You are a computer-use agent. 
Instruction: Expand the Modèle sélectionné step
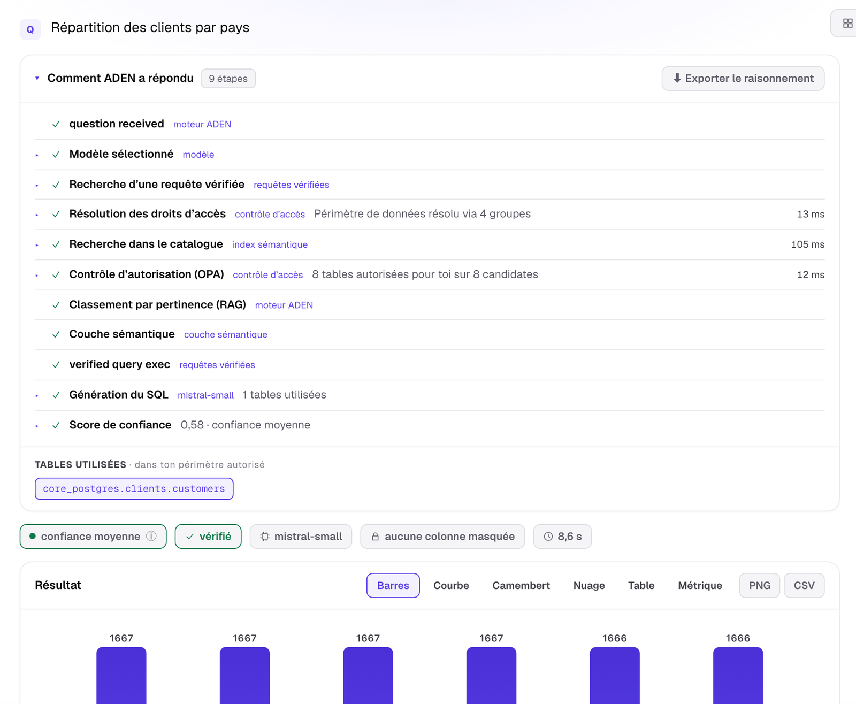(x=37, y=155)
